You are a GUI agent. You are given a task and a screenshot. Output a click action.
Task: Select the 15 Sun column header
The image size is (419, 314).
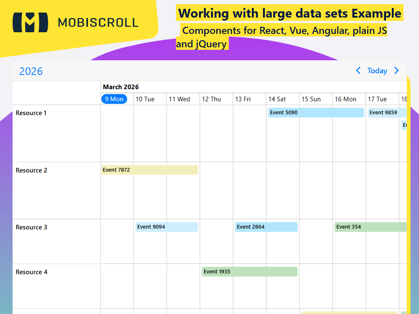(312, 99)
